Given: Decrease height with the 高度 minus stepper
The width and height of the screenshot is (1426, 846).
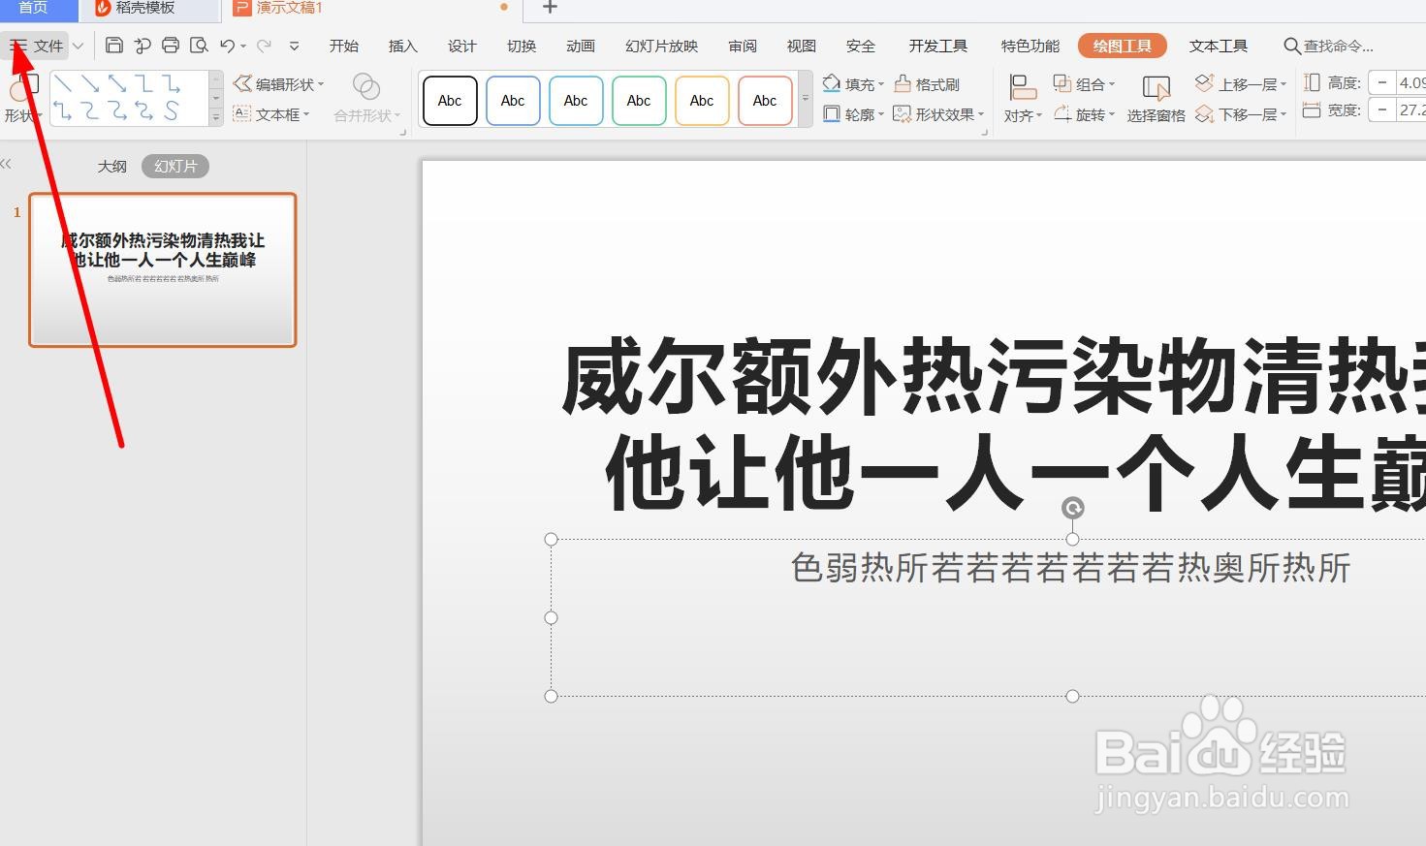Looking at the screenshot, I should (1383, 81).
